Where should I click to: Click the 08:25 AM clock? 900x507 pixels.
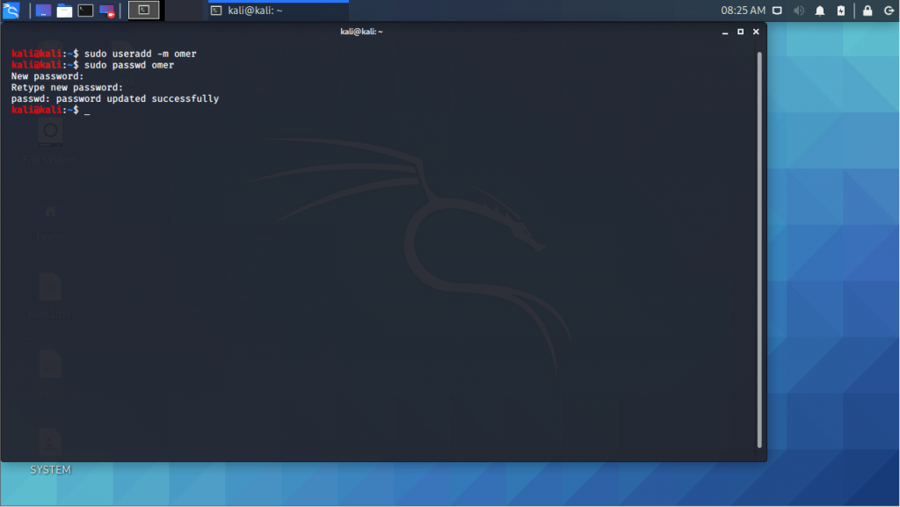(x=743, y=11)
